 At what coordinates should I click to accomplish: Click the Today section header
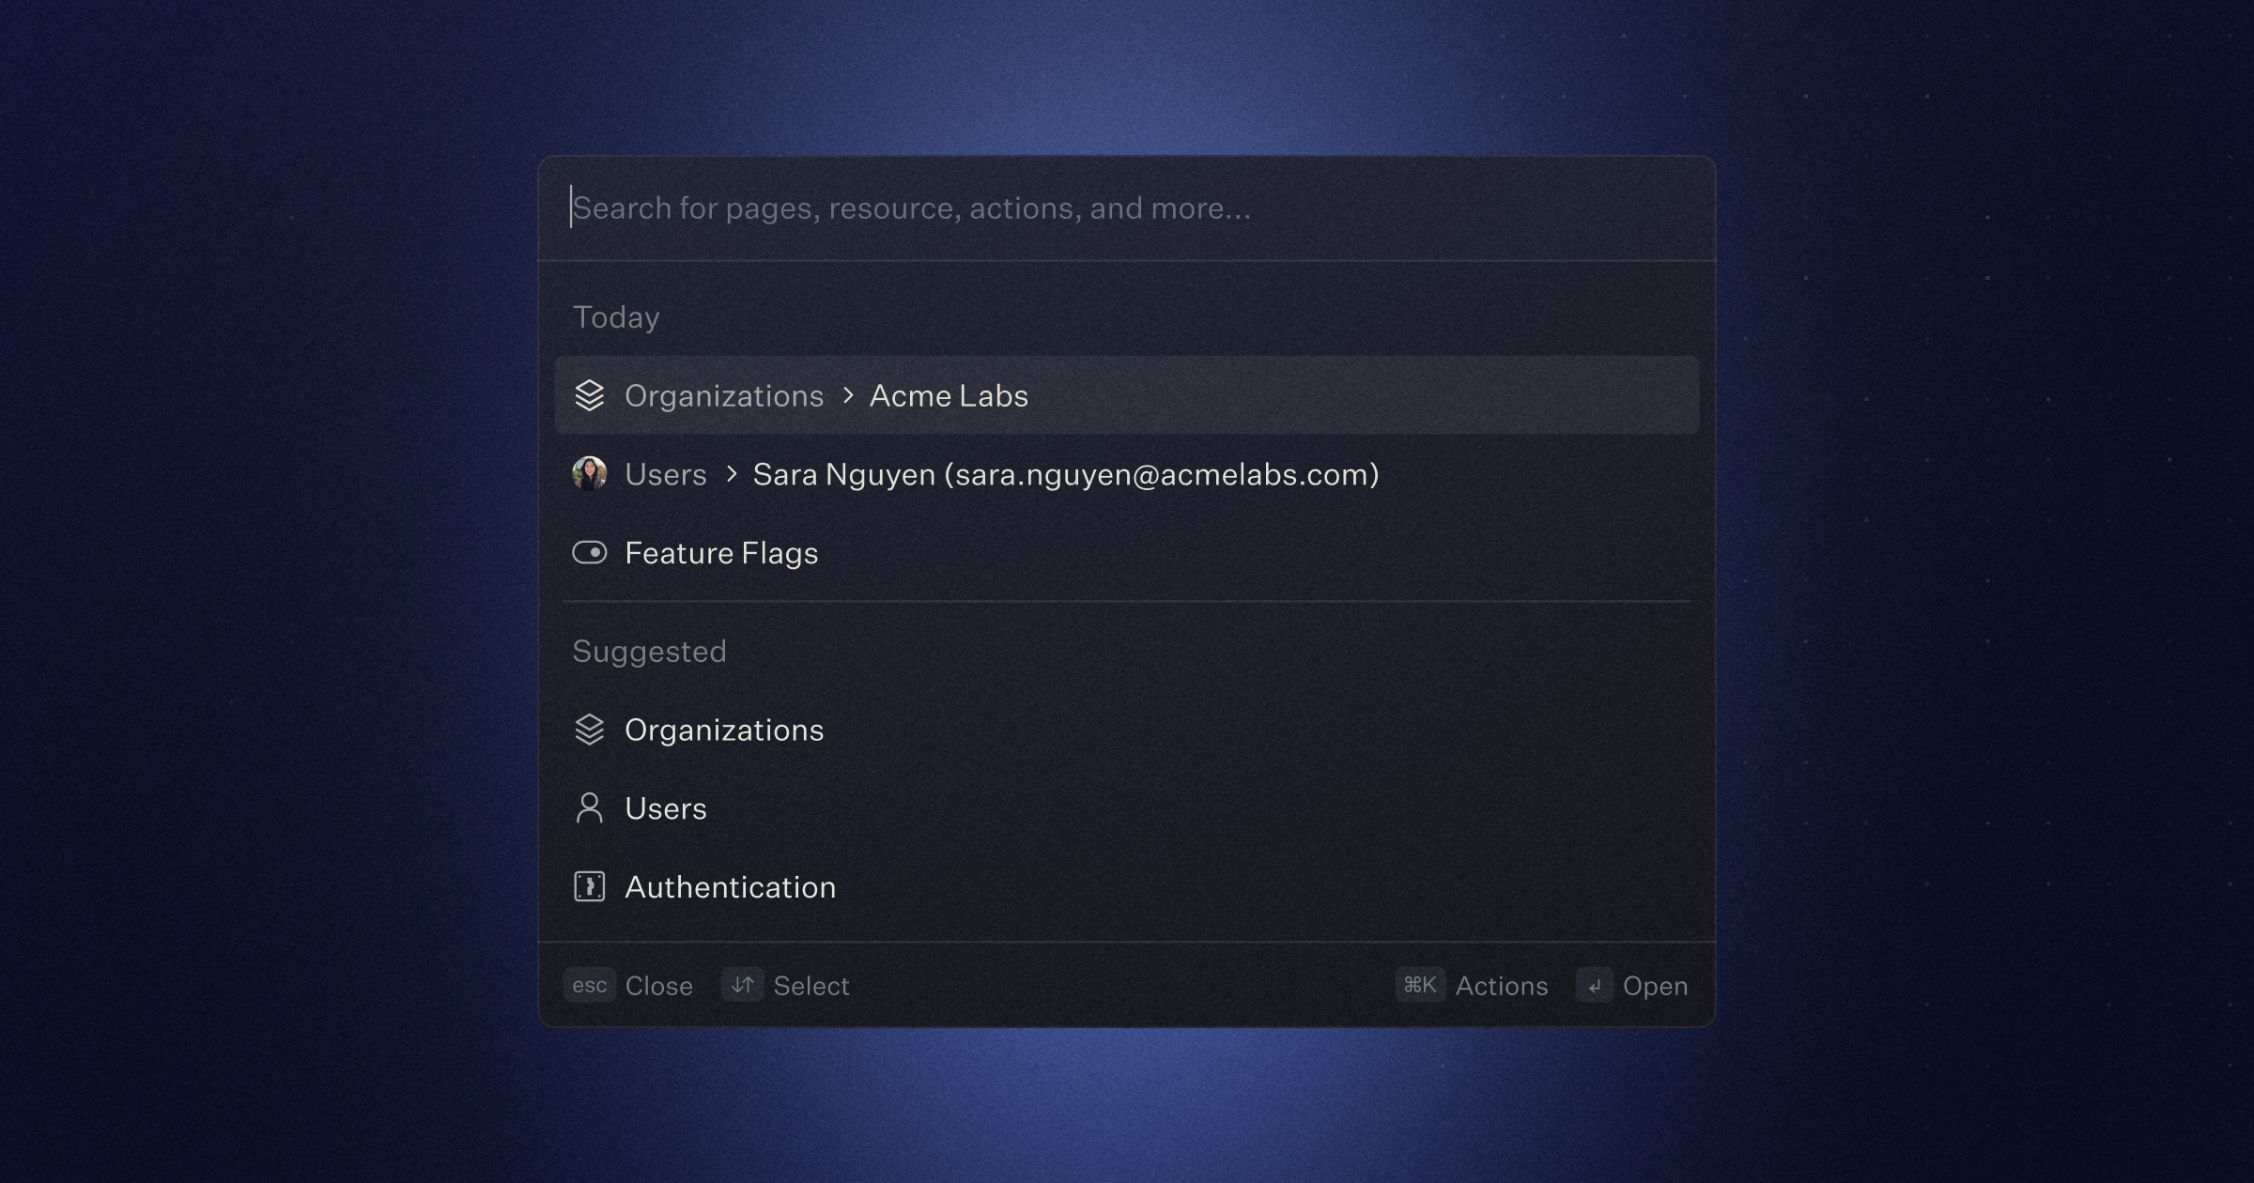click(616, 316)
